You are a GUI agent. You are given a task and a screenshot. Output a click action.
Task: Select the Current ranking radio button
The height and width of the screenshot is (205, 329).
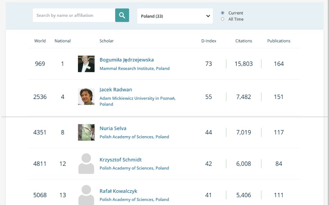click(223, 13)
